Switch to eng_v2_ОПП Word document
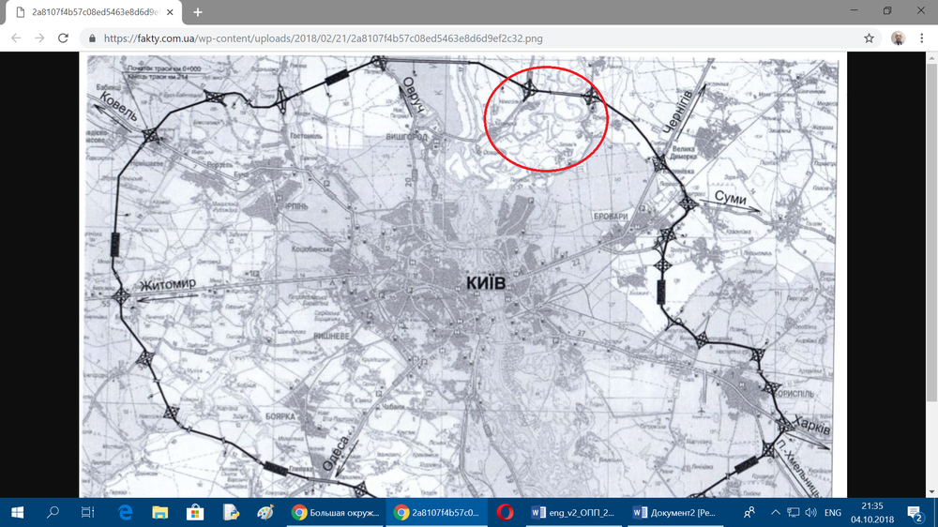938x527 pixels. (x=572, y=512)
